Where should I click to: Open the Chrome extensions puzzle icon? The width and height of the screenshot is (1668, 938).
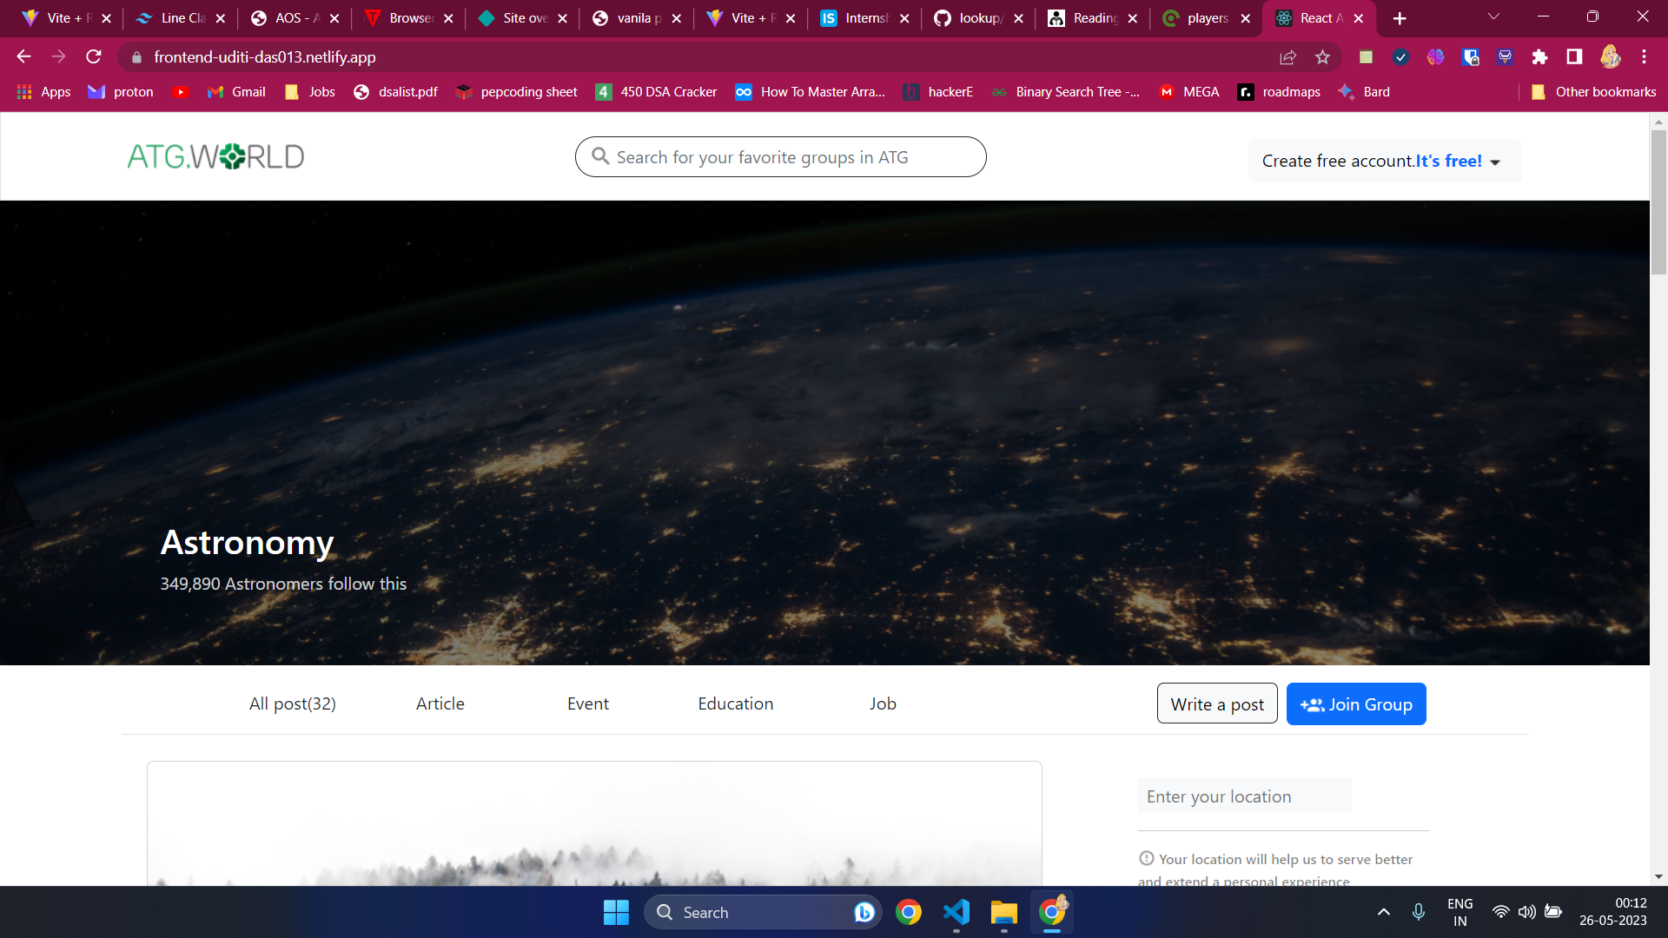[x=1539, y=57]
